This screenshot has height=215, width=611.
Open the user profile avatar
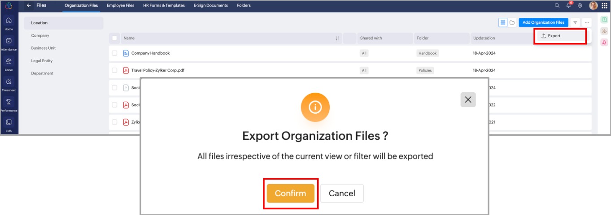click(x=593, y=5)
